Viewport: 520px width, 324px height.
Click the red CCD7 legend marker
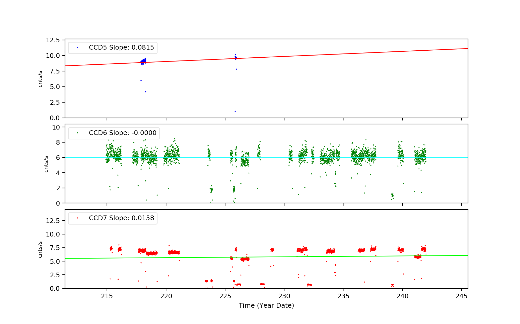[x=77, y=218]
